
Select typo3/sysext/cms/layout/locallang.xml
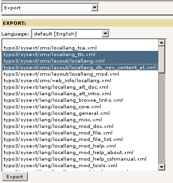point(80,61)
